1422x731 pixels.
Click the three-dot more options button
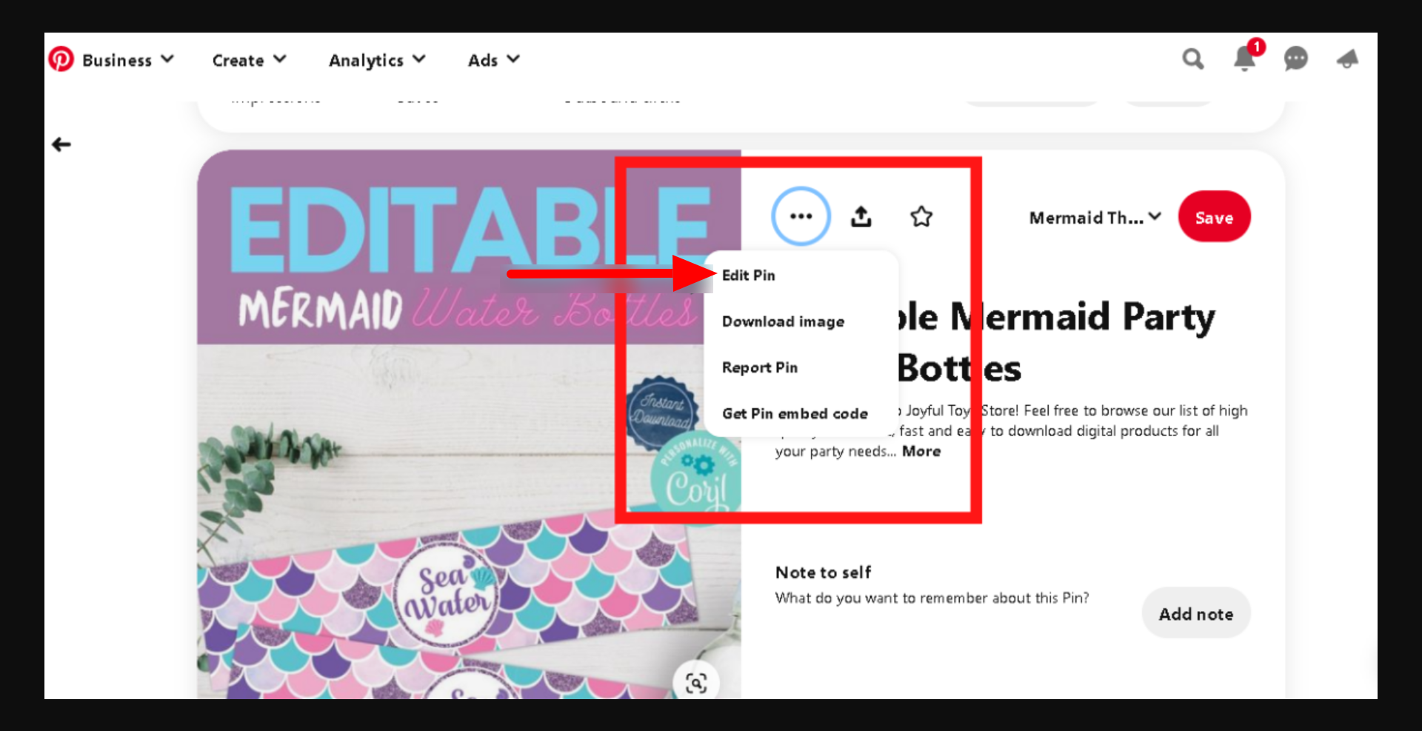click(801, 216)
